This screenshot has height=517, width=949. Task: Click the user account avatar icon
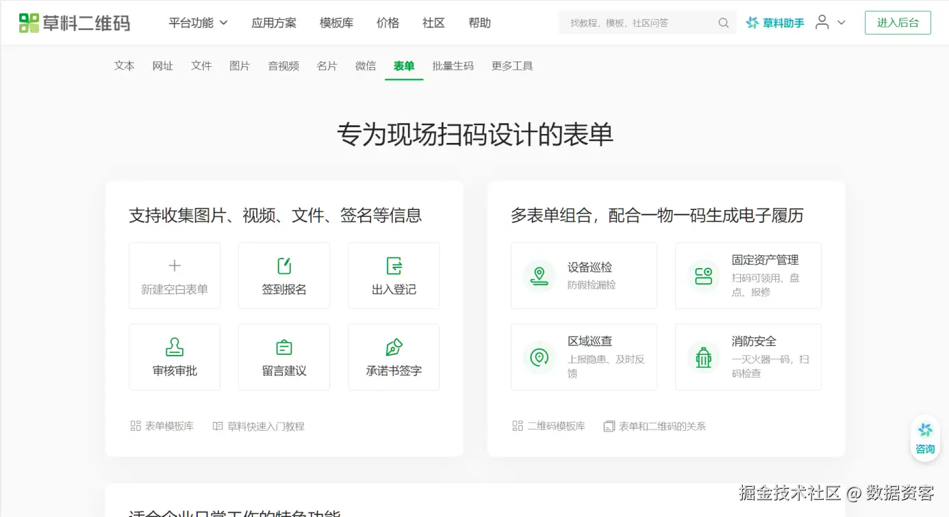(822, 23)
